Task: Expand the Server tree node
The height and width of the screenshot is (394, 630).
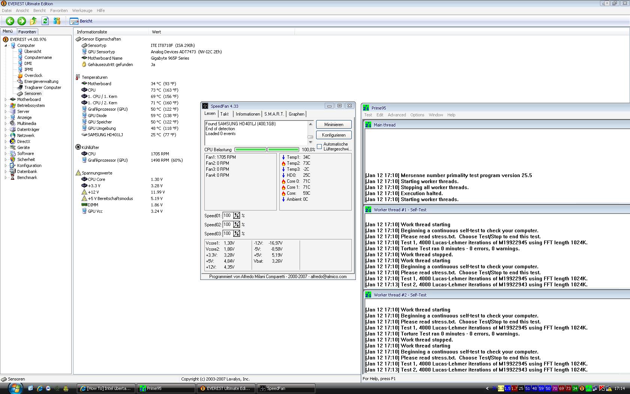Action: pos(6,111)
